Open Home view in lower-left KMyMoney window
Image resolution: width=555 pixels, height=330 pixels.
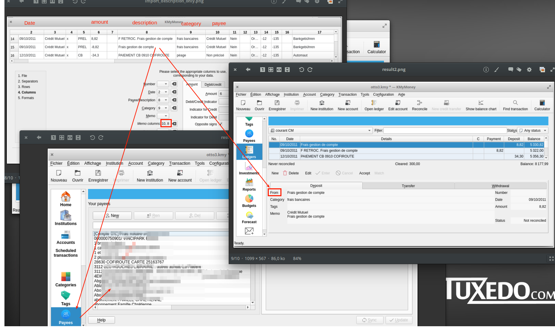[x=66, y=199]
